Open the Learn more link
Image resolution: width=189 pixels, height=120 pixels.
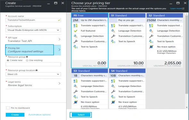[x=177, y=9]
